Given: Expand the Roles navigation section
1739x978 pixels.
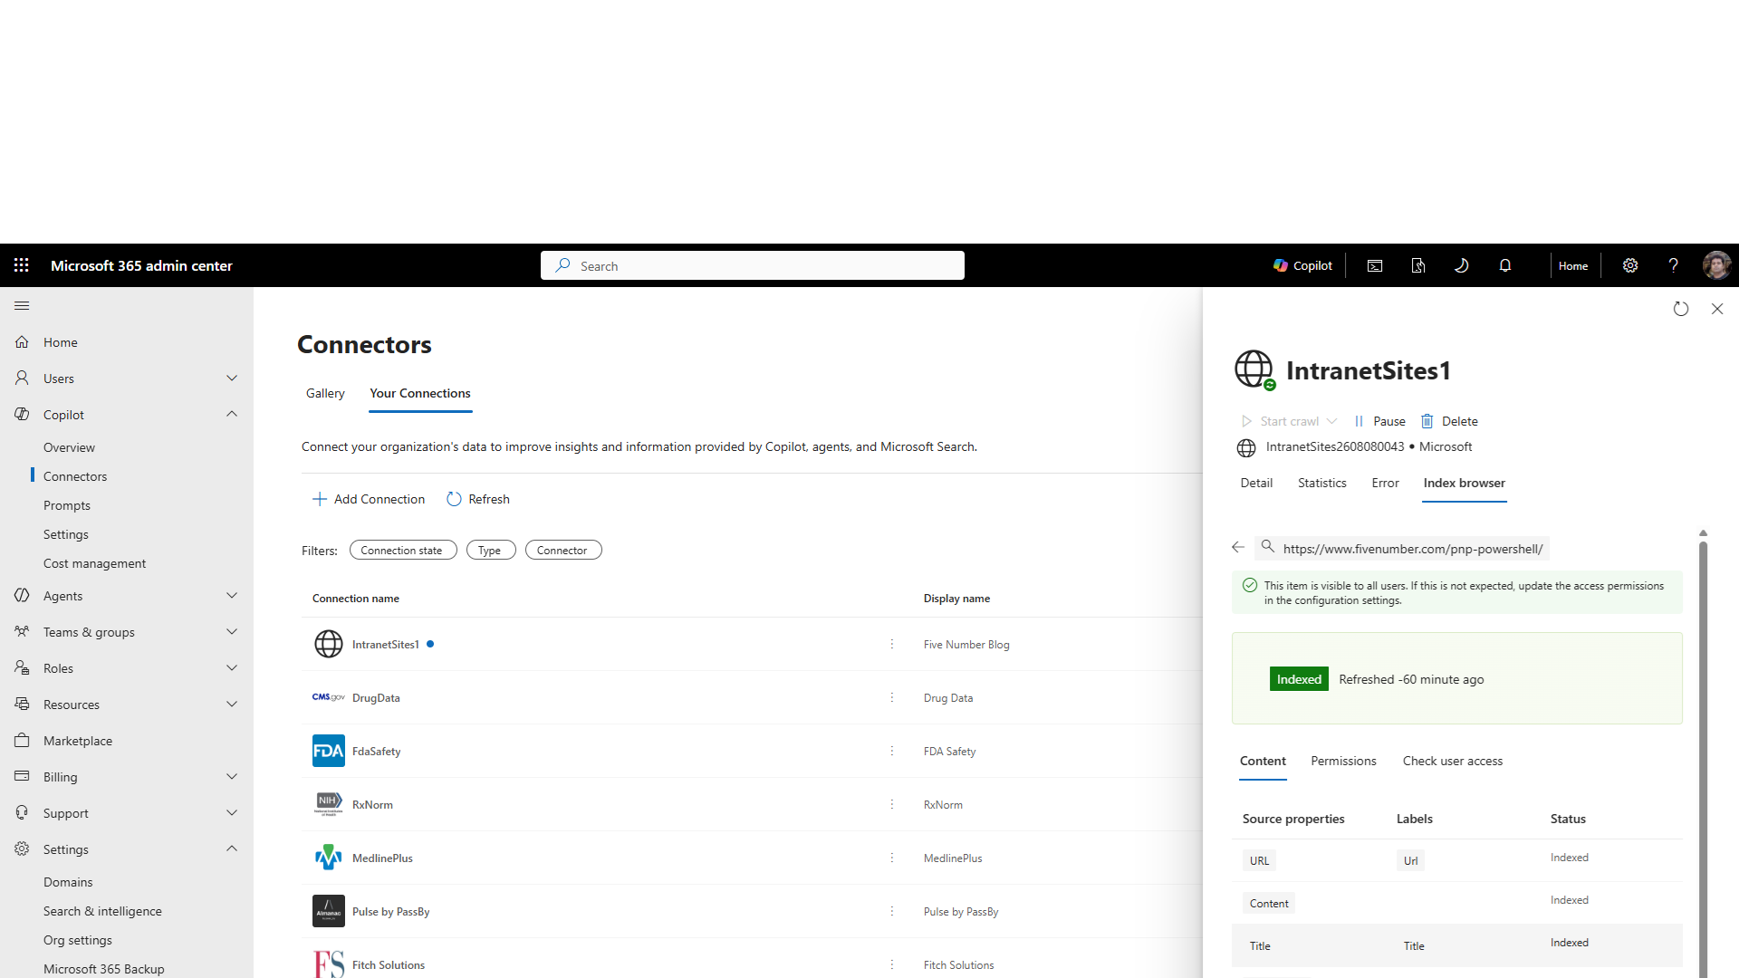Looking at the screenshot, I should [232, 668].
